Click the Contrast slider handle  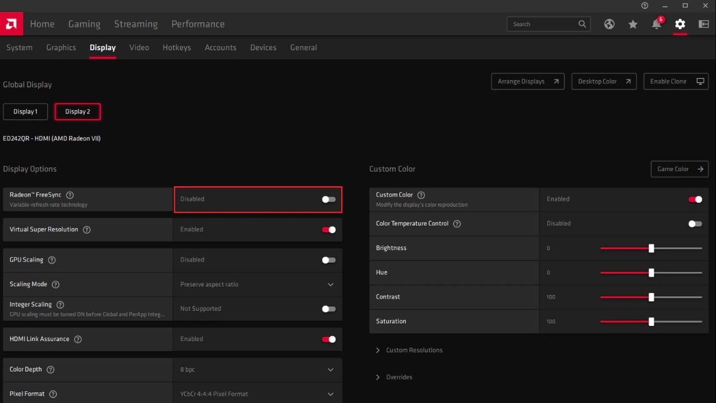click(x=652, y=297)
